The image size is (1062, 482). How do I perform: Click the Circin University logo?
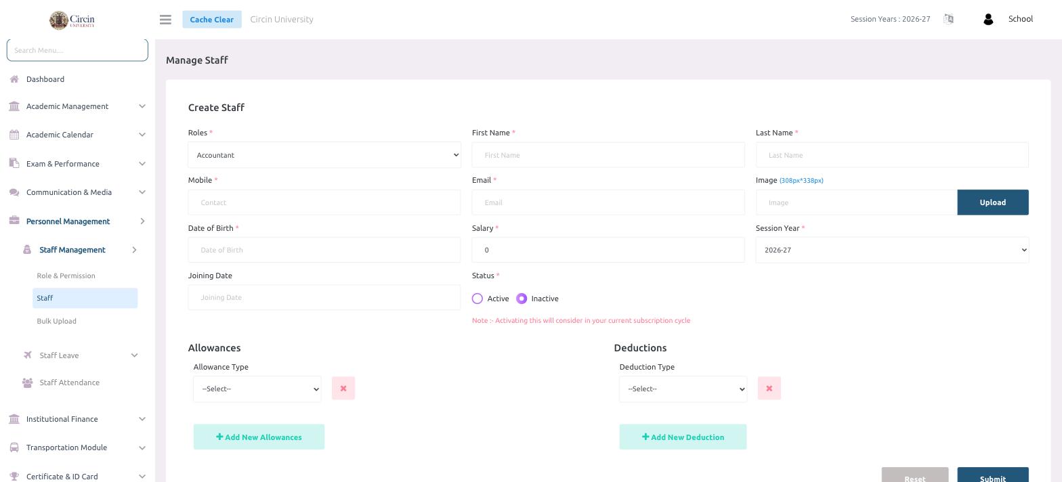(72, 20)
